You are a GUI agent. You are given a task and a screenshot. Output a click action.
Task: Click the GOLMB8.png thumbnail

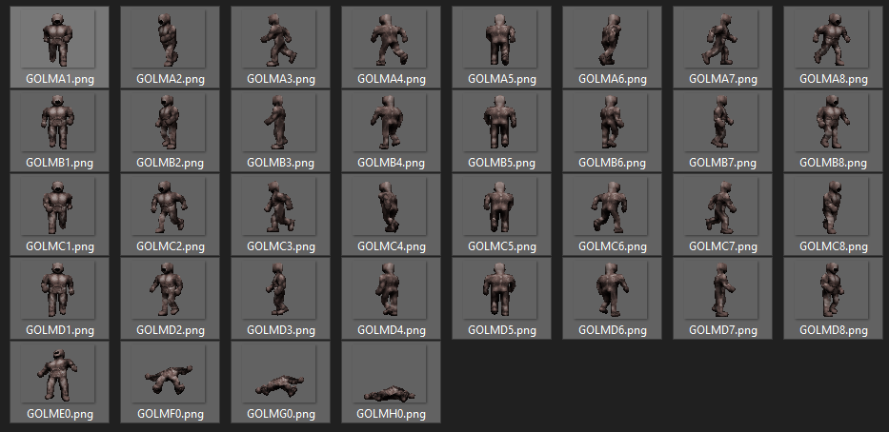pyautogui.click(x=832, y=123)
